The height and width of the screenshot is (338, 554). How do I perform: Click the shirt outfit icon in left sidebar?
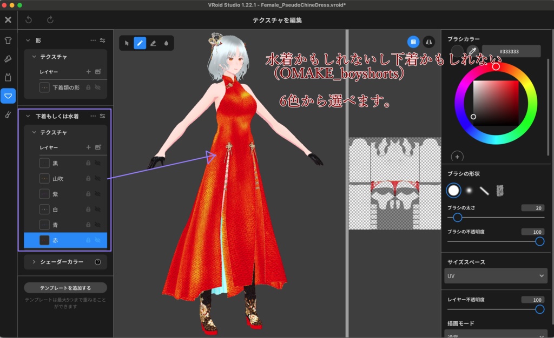point(8,39)
